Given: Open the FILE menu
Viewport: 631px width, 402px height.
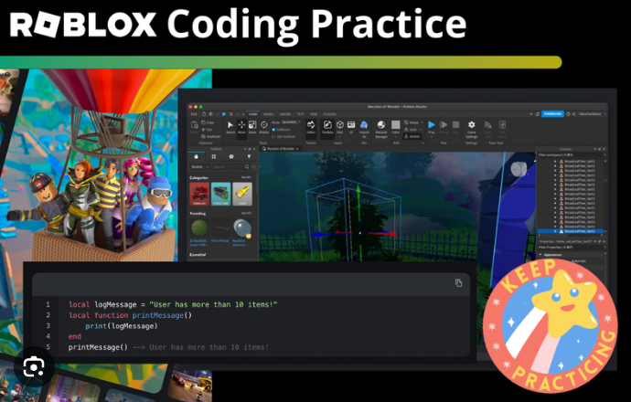Looking at the screenshot, I should (x=194, y=114).
